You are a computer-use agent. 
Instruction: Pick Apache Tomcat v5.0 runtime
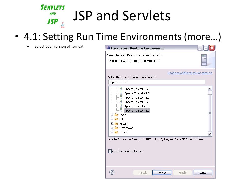pos(137,102)
